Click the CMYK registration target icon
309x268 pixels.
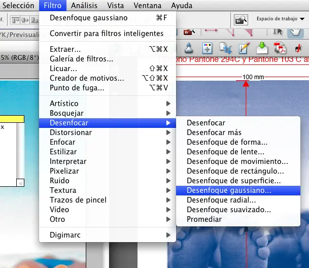[x=207, y=48]
